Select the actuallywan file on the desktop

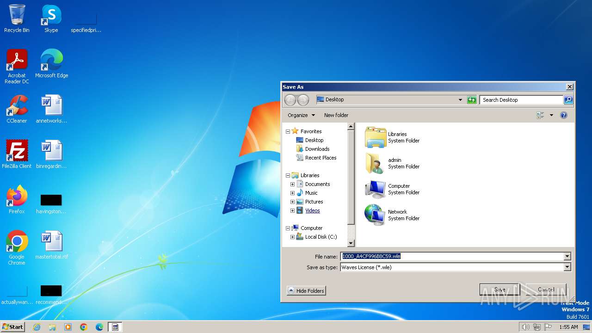tap(17, 294)
